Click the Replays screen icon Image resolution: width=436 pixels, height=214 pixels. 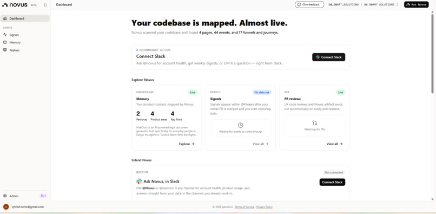5,50
